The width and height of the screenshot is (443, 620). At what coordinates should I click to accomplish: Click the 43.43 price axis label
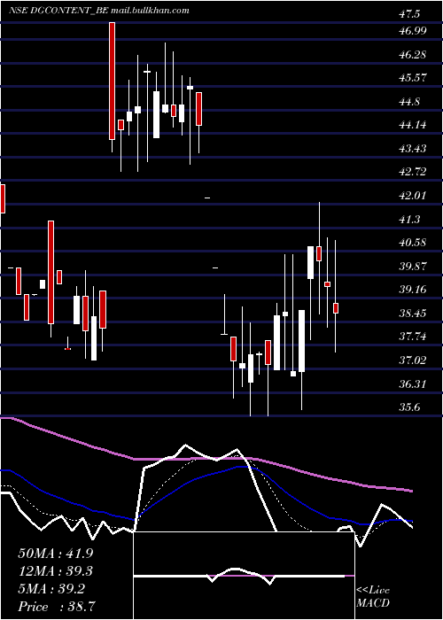click(x=413, y=149)
